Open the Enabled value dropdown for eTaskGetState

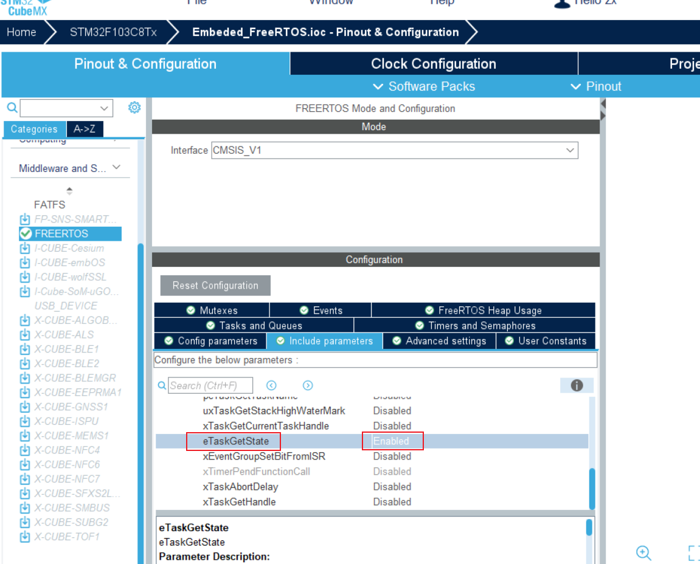tap(392, 441)
